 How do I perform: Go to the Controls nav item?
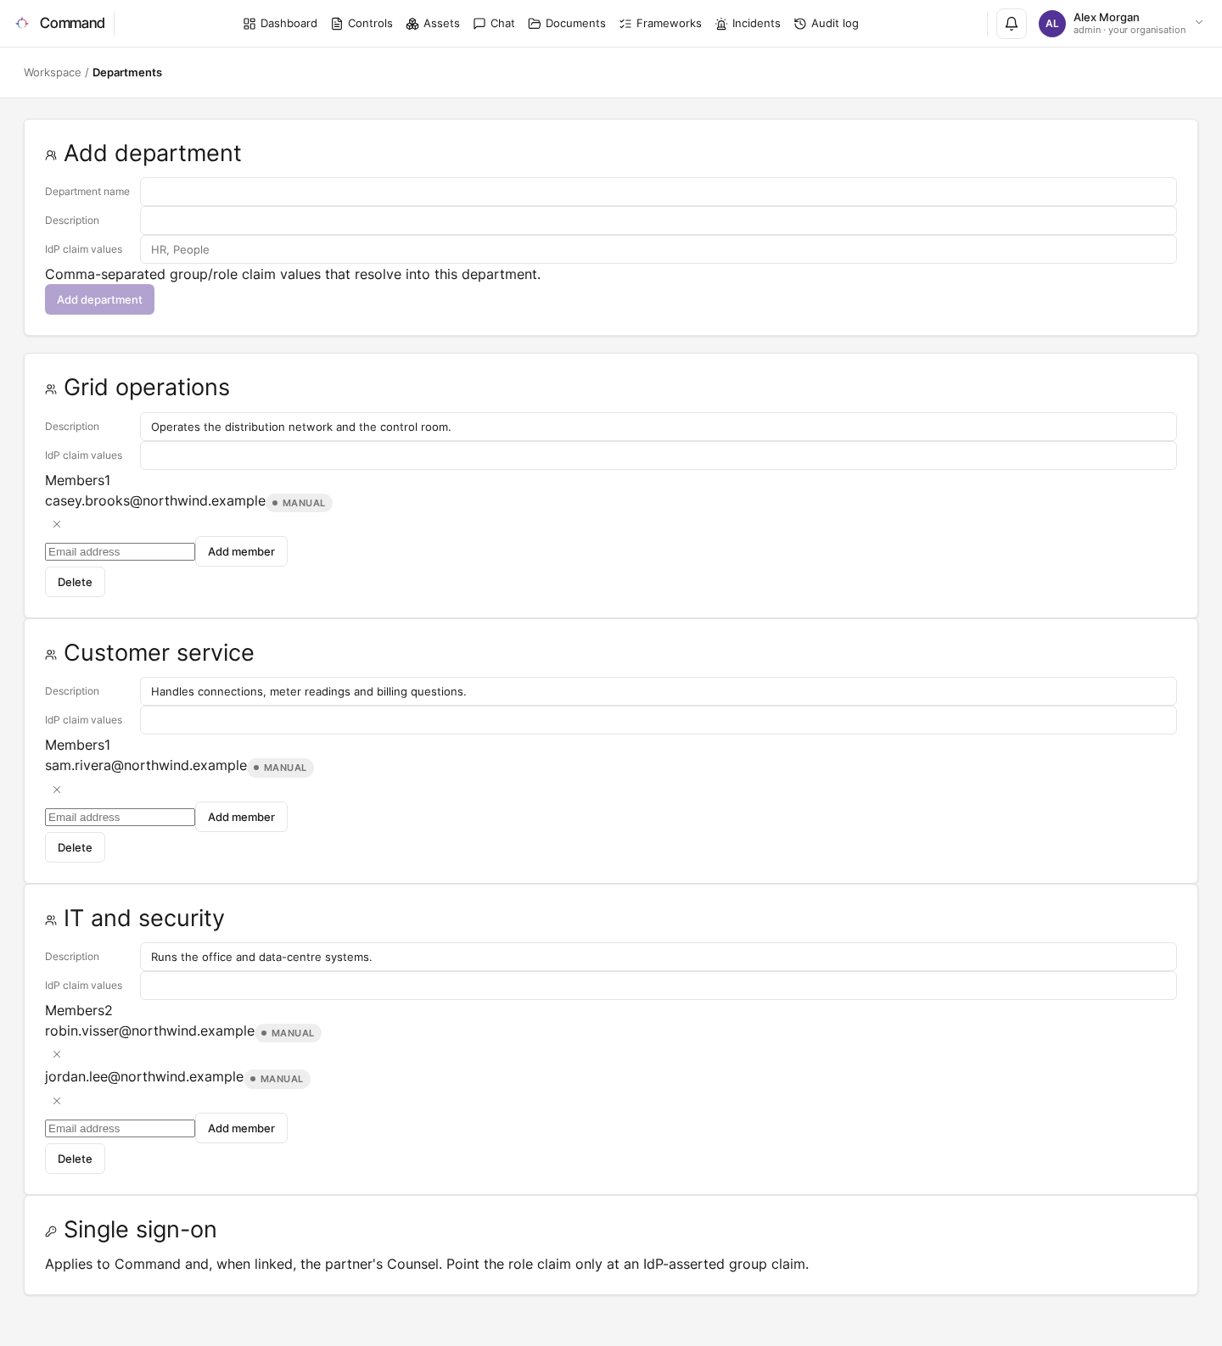[x=362, y=24]
